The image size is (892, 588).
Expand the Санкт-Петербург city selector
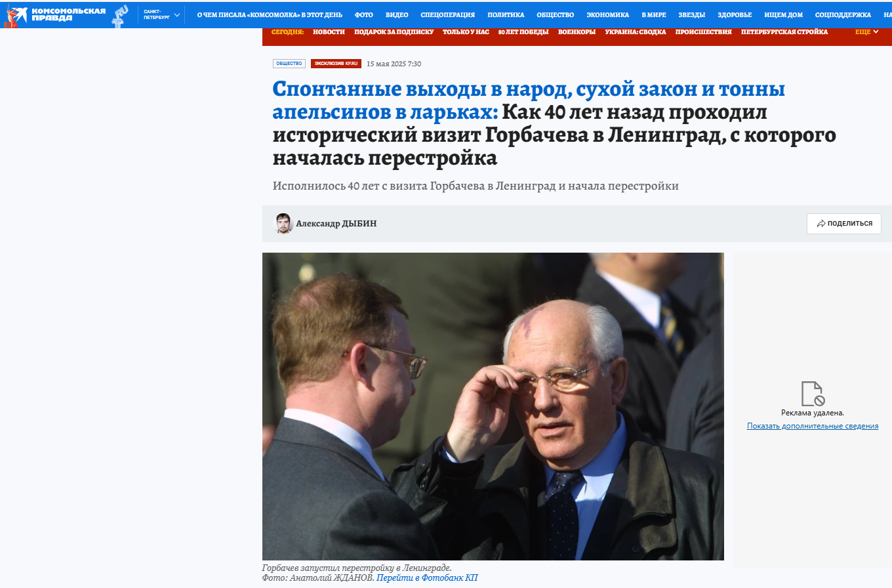pos(162,14)
